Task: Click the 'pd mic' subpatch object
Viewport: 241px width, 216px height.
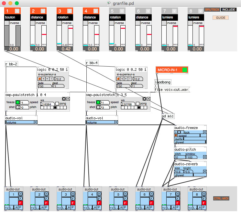Action: pos(168,116)
